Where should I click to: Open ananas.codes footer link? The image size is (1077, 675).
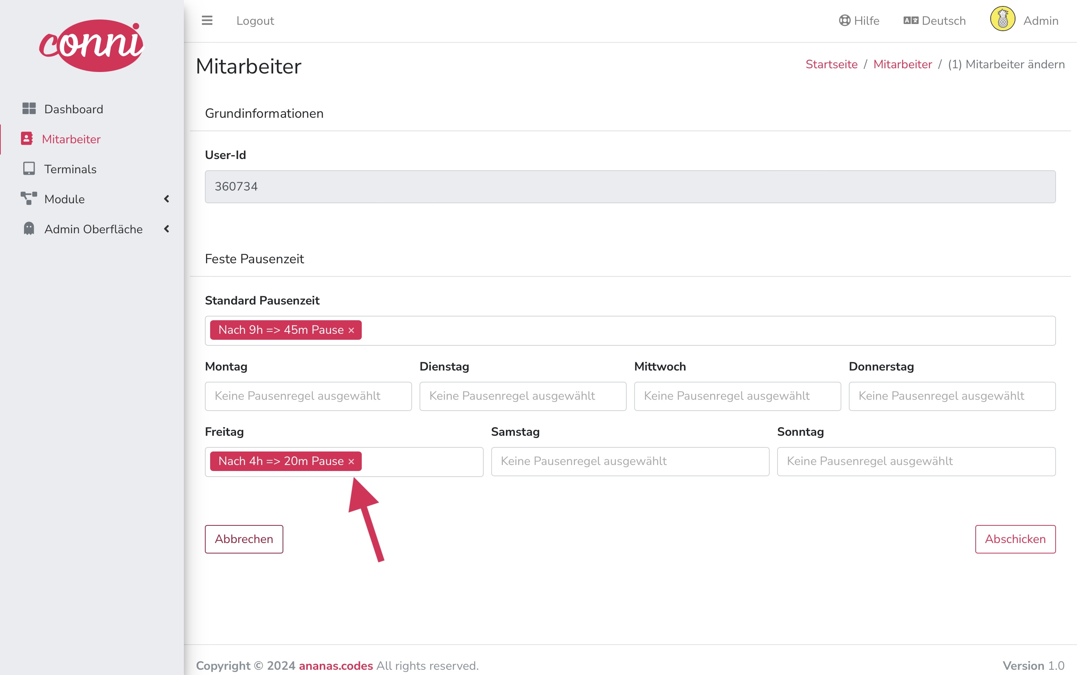336,666
